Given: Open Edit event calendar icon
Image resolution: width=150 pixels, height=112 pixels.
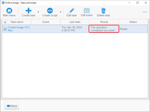Looking at the screenshot, I should [x=87, y=10].
